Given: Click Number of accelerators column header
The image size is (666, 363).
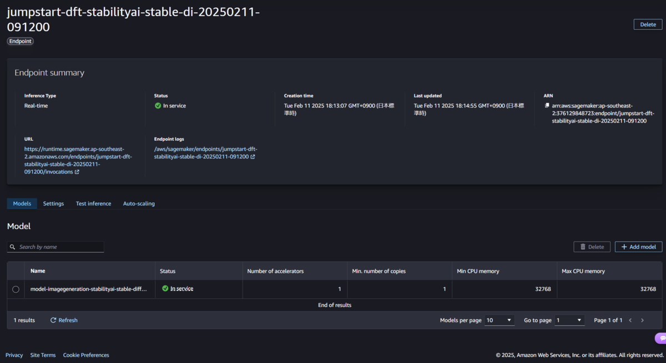Looking at the screenshot, I should (x=295, y=271).
